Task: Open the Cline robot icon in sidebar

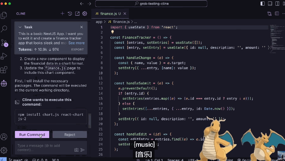Action: coord(4,84)
